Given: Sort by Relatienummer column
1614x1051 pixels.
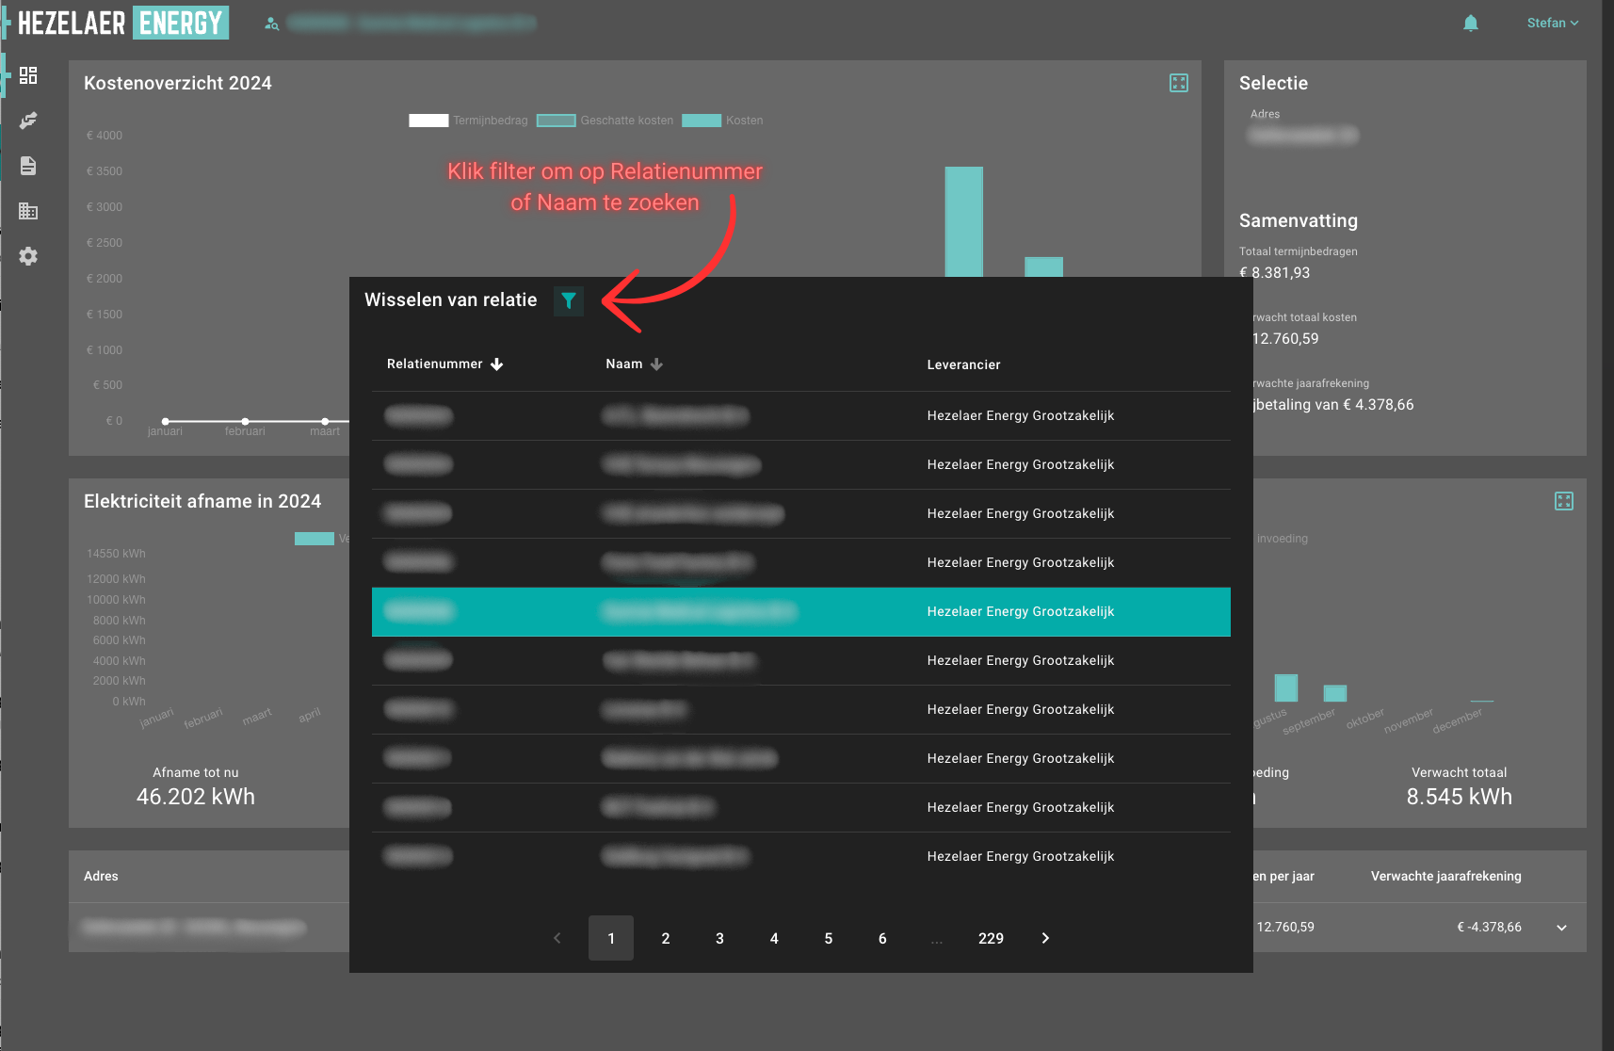Looking at the screenshot, I should [444, 364].
